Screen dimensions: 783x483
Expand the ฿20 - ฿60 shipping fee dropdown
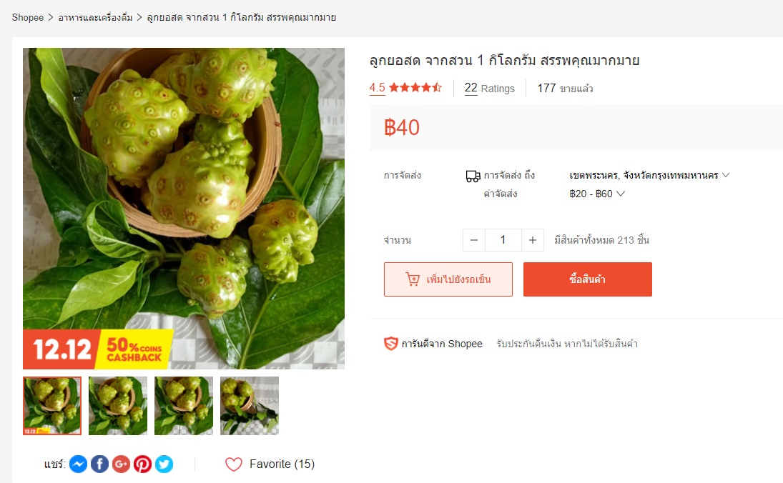point(597,194)
